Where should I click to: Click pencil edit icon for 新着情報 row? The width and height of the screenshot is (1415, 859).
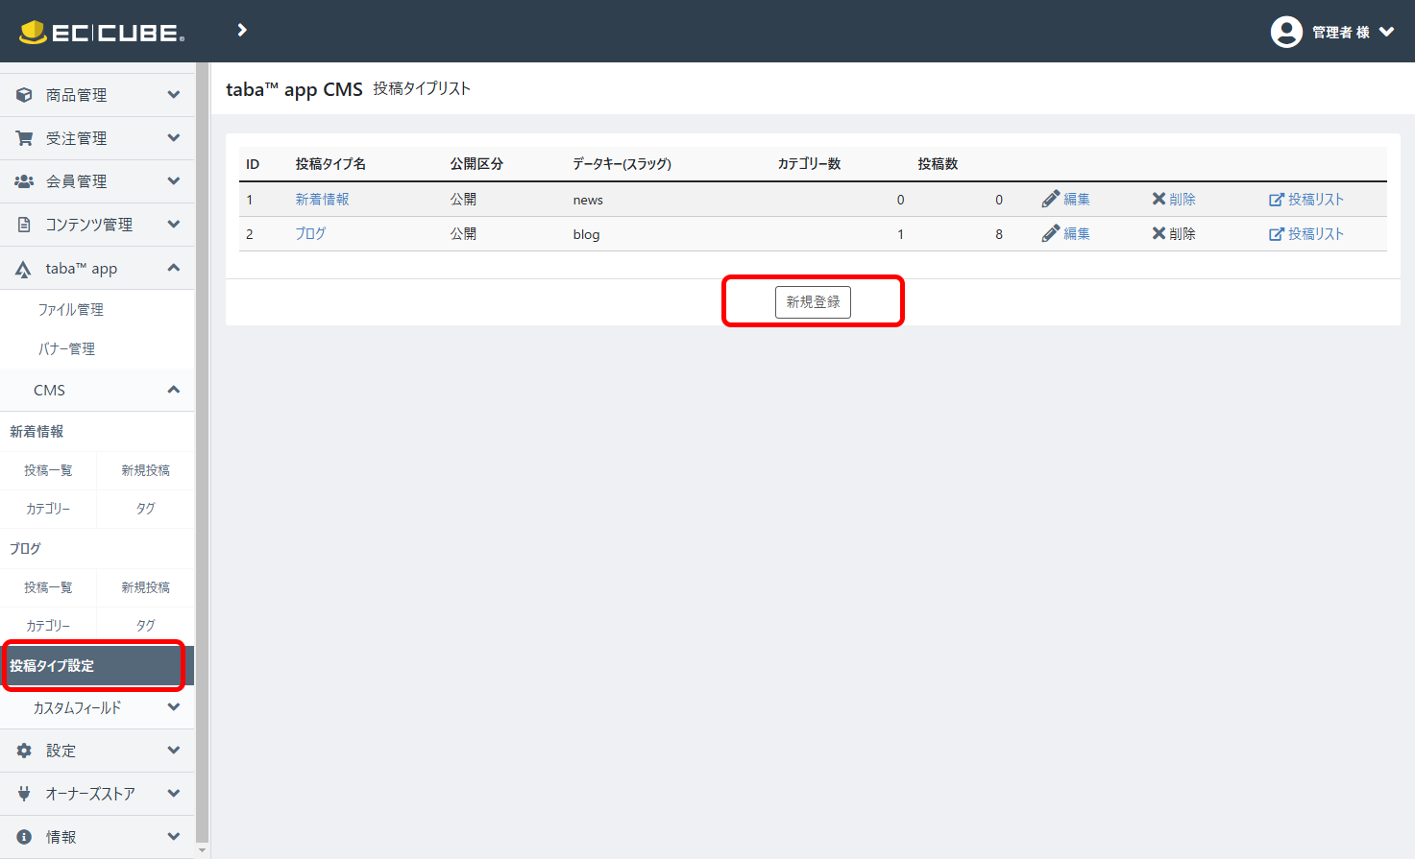tap(1051, 200)
